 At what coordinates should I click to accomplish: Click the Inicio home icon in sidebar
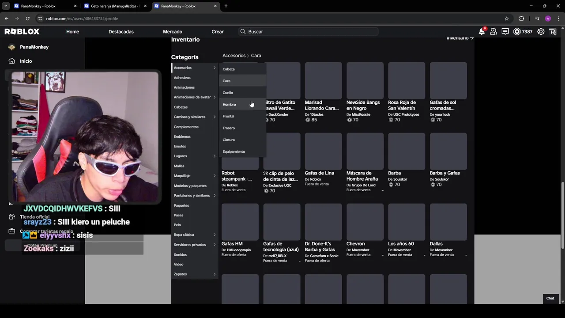(11, 61)
